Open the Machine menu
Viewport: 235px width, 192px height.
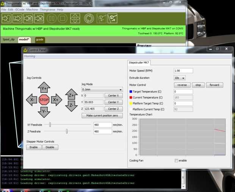click(32, 9)
